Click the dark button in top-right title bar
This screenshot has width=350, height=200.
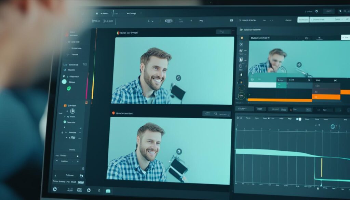tap(329, 11)
